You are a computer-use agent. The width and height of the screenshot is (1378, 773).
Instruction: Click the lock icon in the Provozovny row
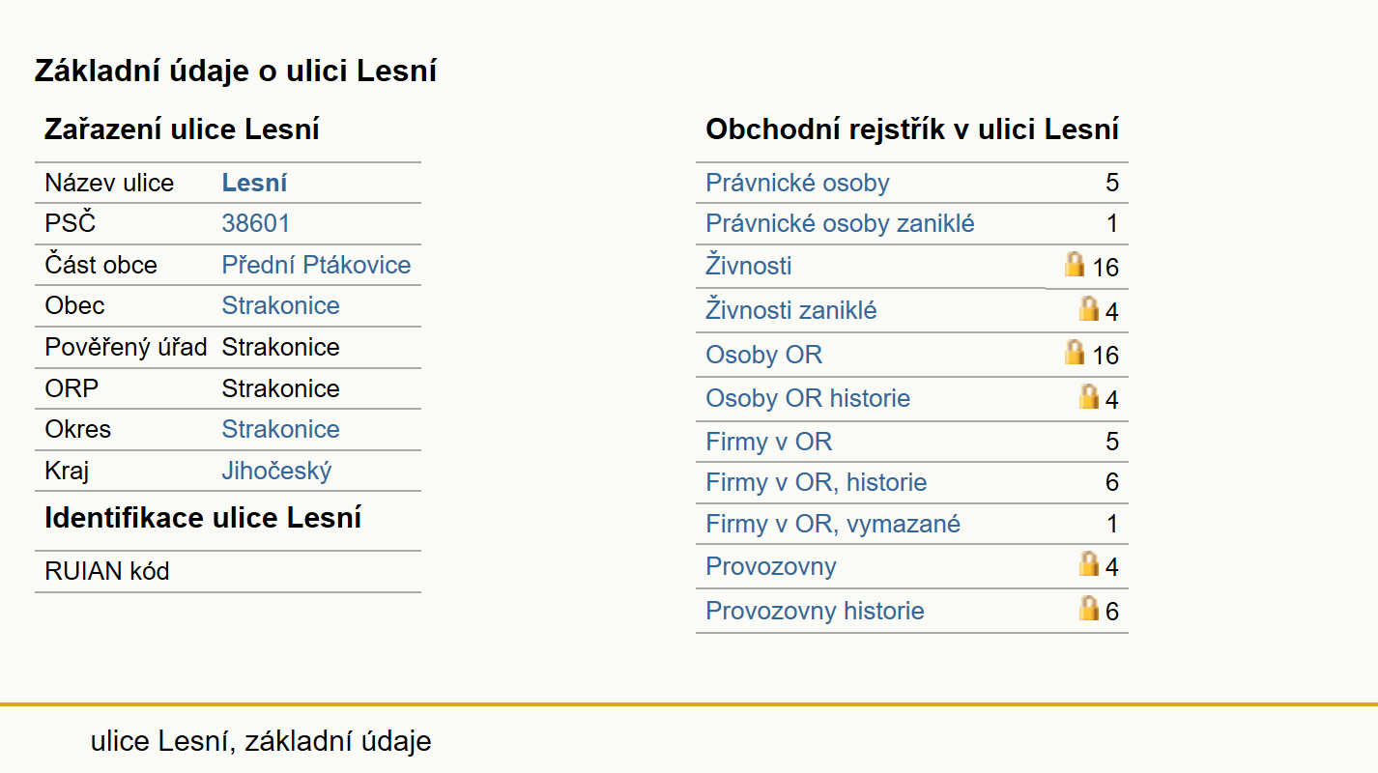[1088, 563]
